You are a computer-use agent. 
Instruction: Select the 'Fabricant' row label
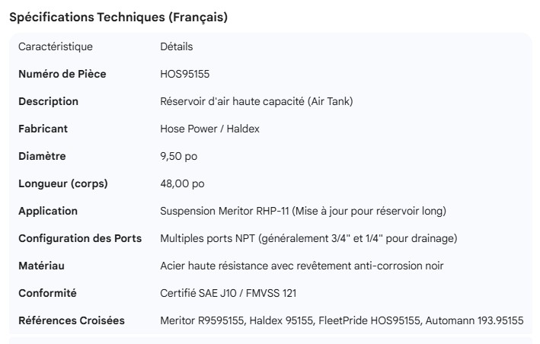(43, 129)
